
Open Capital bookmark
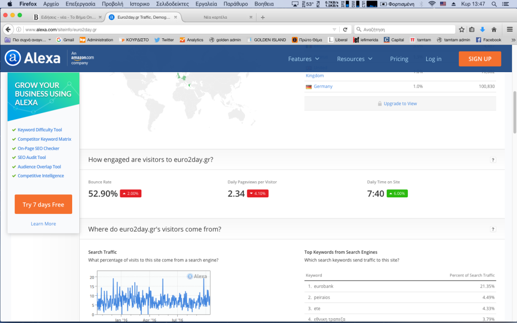coord(394,40)
